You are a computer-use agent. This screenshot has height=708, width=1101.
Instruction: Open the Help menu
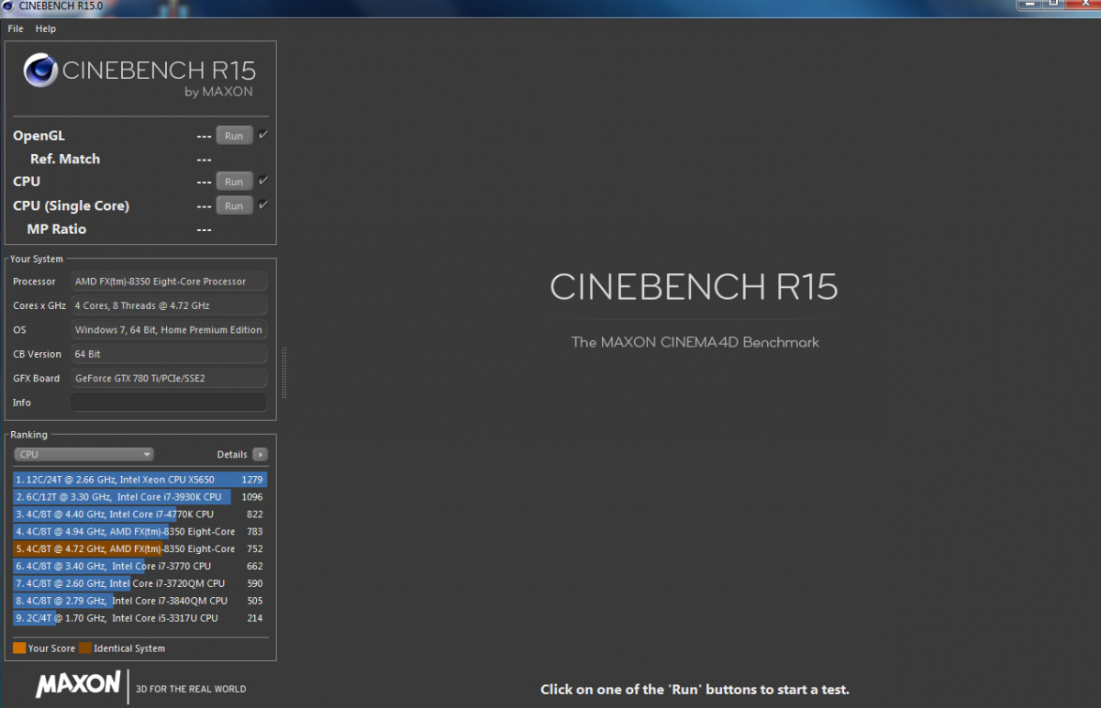46,28
